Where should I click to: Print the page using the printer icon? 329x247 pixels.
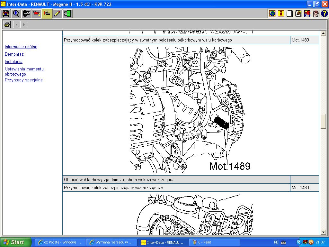7,24
